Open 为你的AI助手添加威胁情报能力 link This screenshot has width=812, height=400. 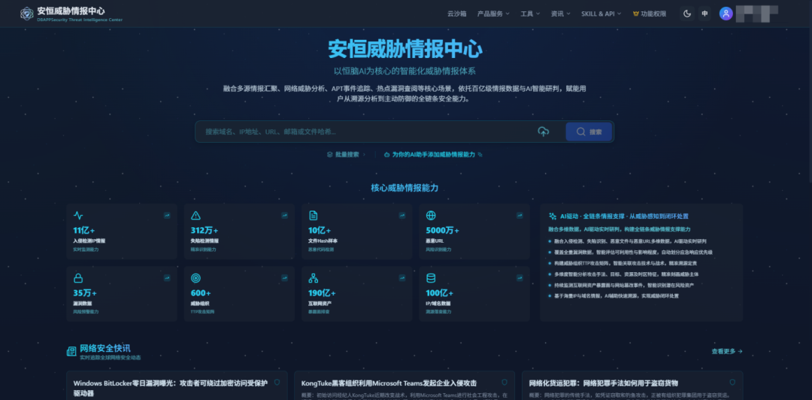(x=434, y=154)
